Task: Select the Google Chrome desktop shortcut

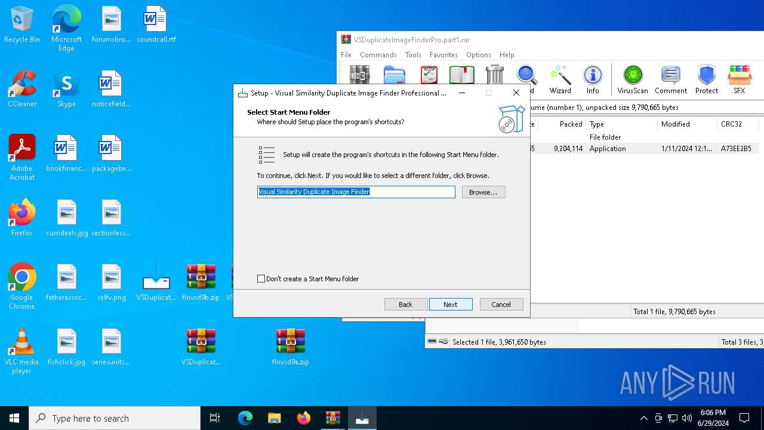Action: [22, 287]
